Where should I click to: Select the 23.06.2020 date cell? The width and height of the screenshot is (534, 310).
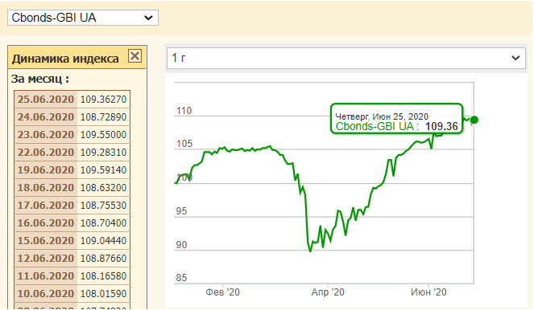(x=46, y=134)
